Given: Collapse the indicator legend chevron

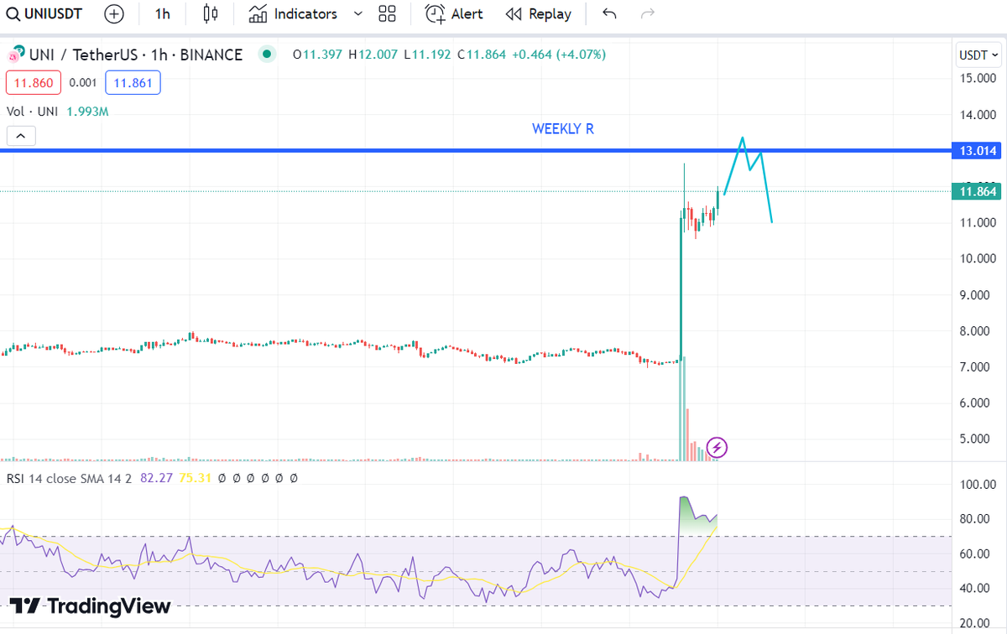Looking at the screenshot, I should pos(20,135).
